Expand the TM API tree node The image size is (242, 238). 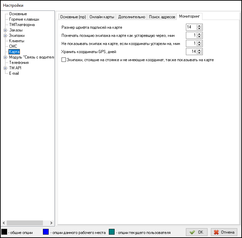[5, 68]
